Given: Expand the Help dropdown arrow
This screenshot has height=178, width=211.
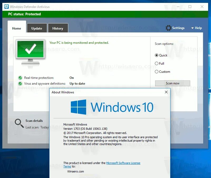Looking at the screenshot, I should click(x=193, y=28).
